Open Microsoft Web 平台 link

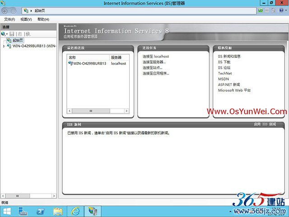click(x=234, y=90)
